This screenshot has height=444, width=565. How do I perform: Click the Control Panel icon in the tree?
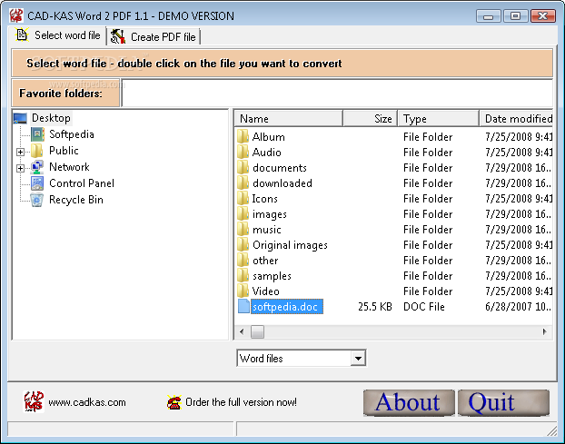click(37, 183)
